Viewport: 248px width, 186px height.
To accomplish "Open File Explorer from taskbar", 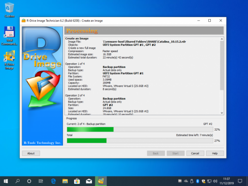I will [x=65, y=181].
